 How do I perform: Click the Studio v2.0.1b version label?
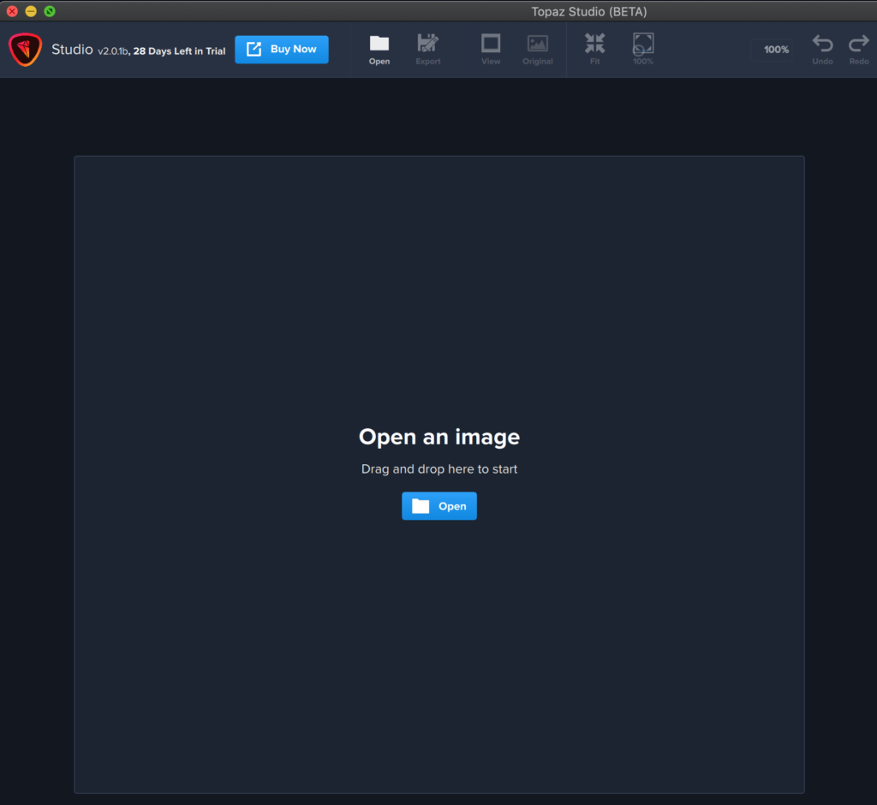click(x=116, y=50)
